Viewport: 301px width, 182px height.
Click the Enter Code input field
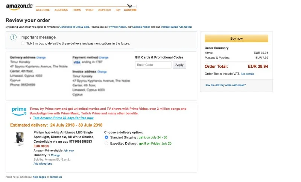[153, 65]
